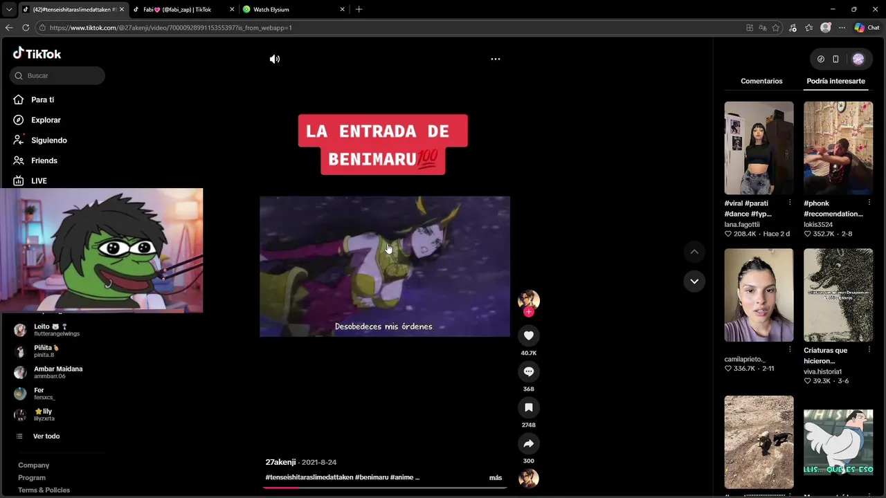Open comments via the speech bubble icon
The width and height of the screenshot is (886, 498).
pyautogui.click(x=529, y=371)
